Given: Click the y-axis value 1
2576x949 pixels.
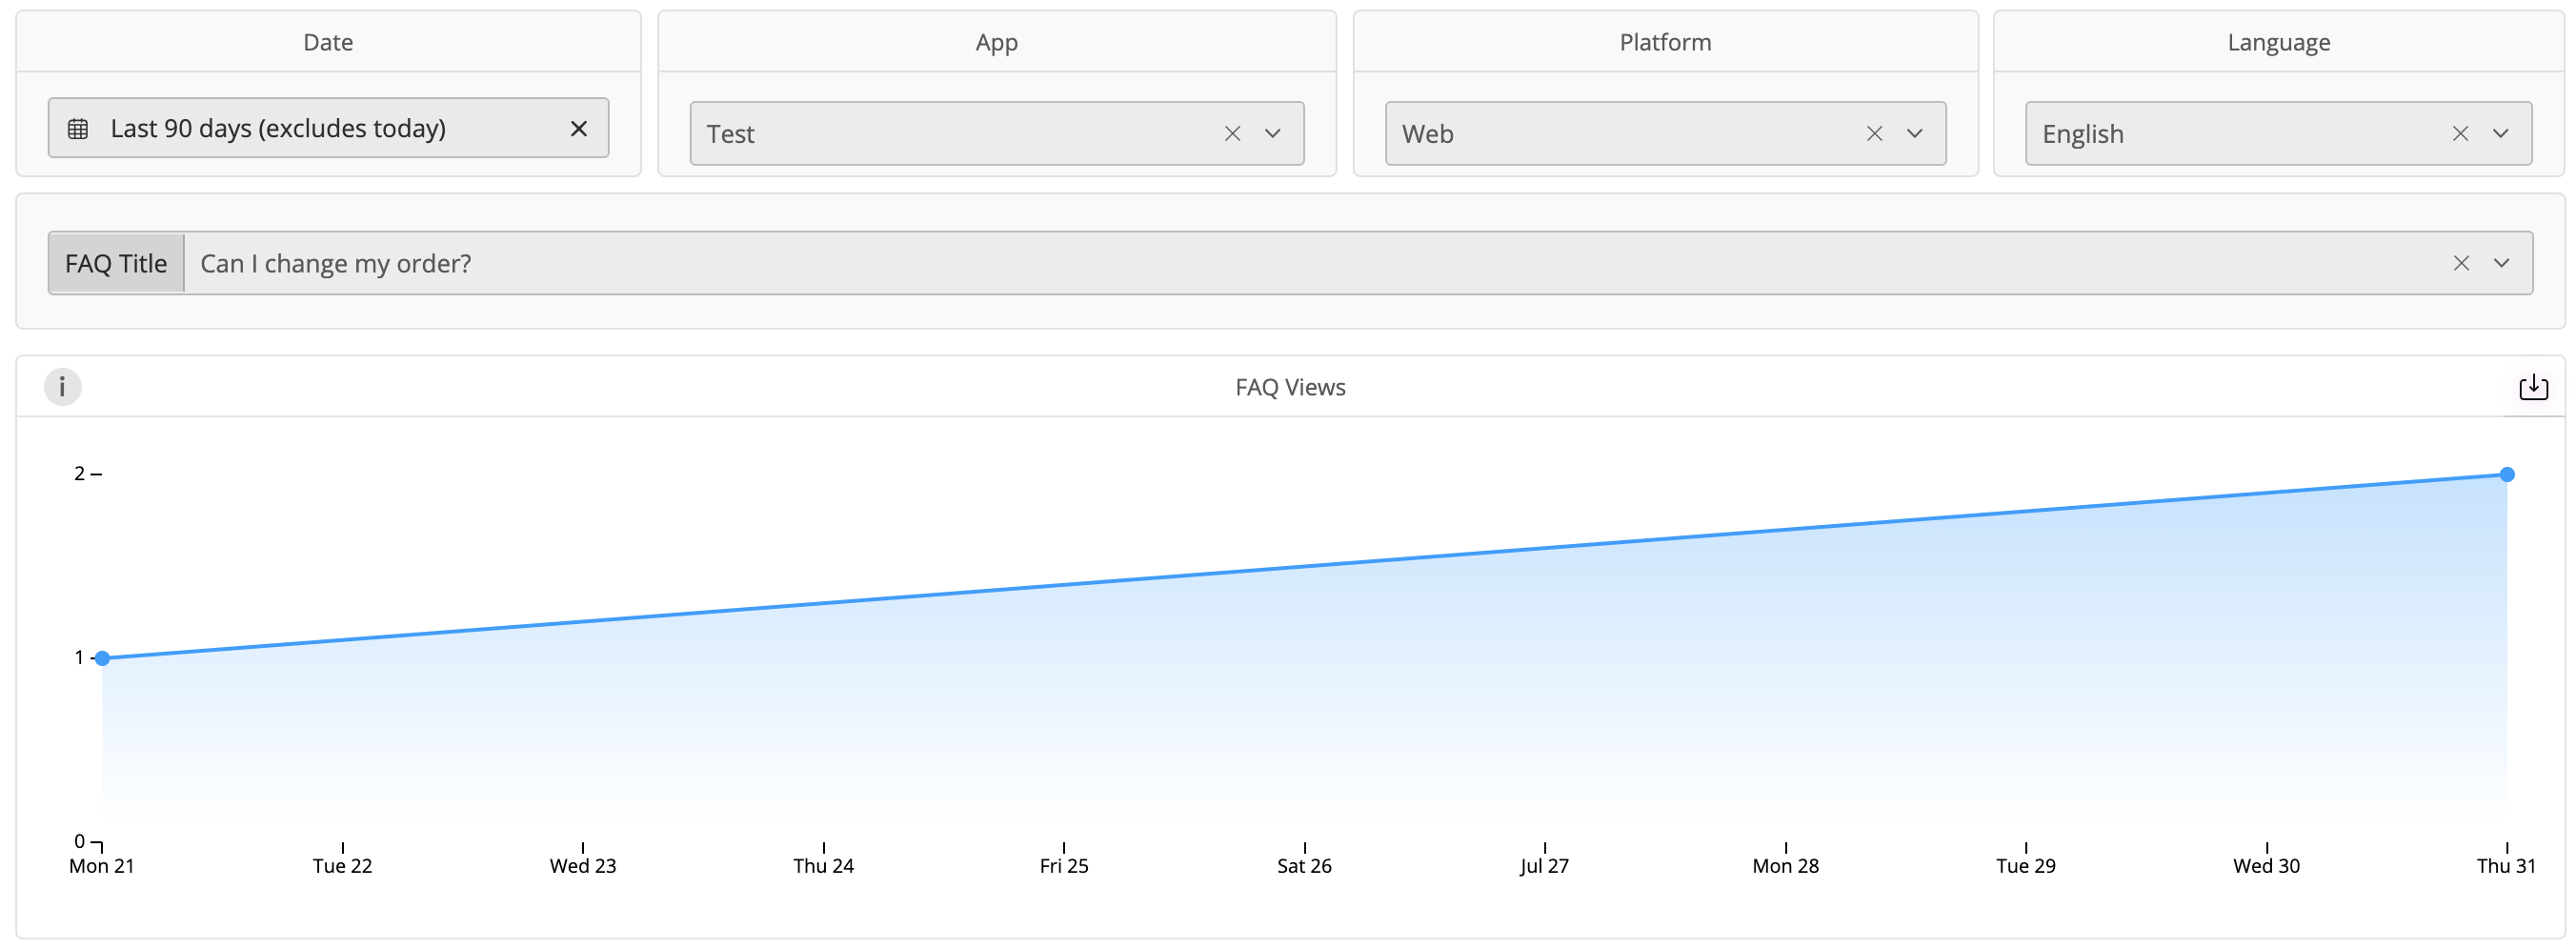Looking at the screenshot, I should click(x=79, y=658).
